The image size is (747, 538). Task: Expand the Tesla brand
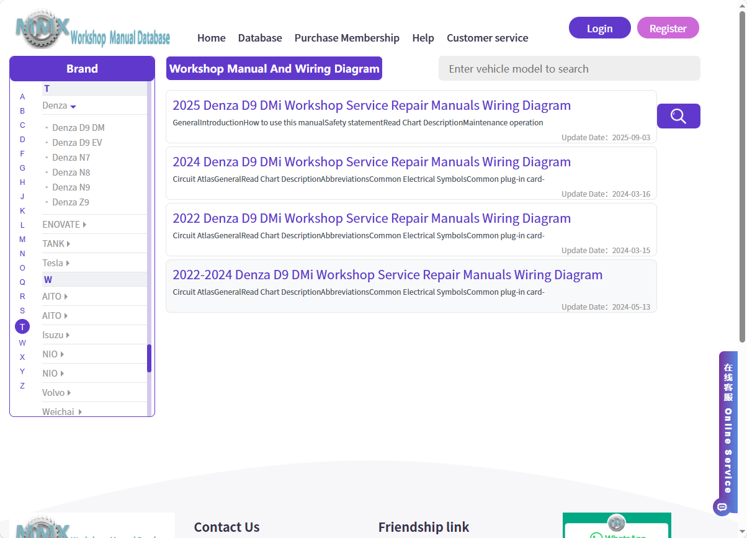[56, 263]
